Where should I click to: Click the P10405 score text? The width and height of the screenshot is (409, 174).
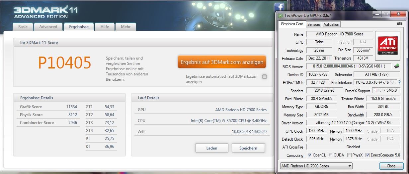point(65,63)
